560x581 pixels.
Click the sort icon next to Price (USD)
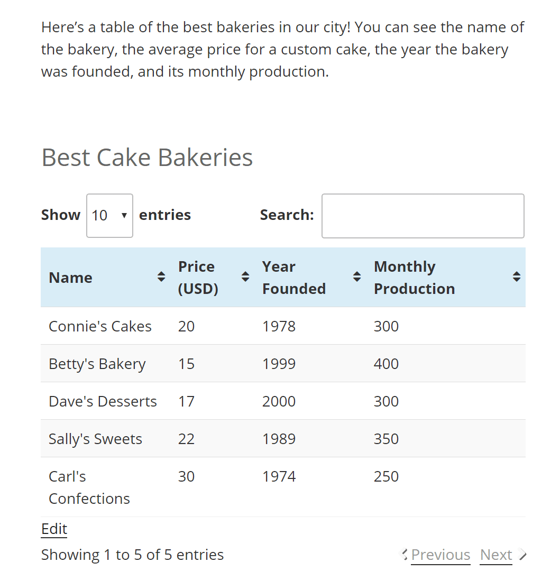(245, 276)
